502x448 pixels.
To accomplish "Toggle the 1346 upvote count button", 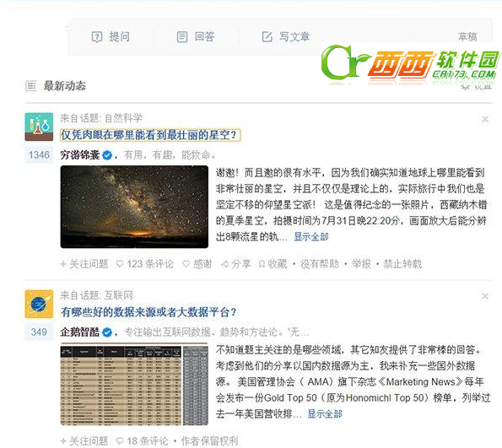I will pyautogui.click(x=39, y=155).
